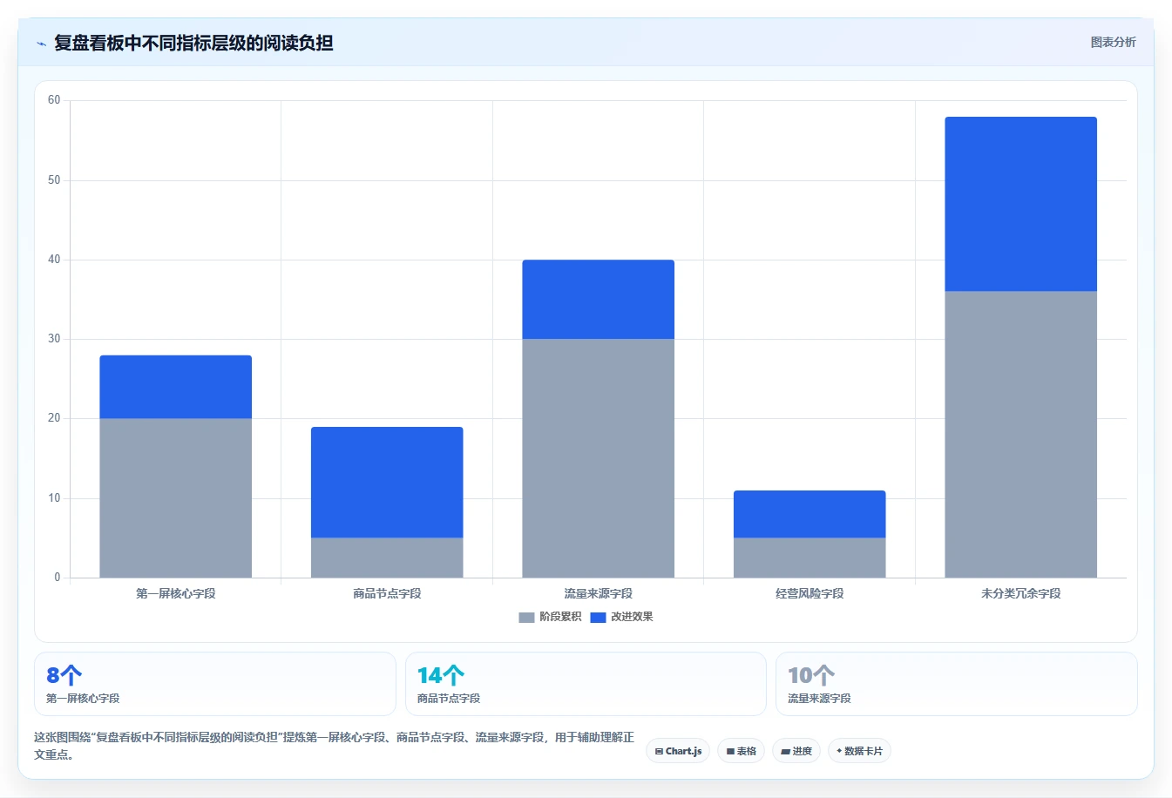1172x798 pixels.
Task: Click the 改进效果 legend label
Action: click(632, 617)
